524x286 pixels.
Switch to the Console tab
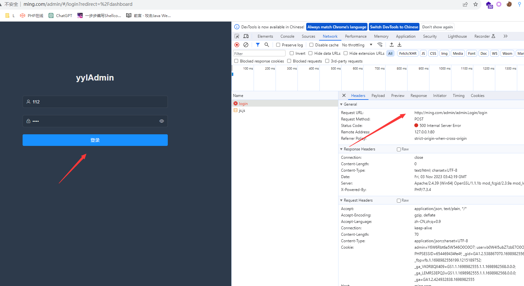point(287,36)
